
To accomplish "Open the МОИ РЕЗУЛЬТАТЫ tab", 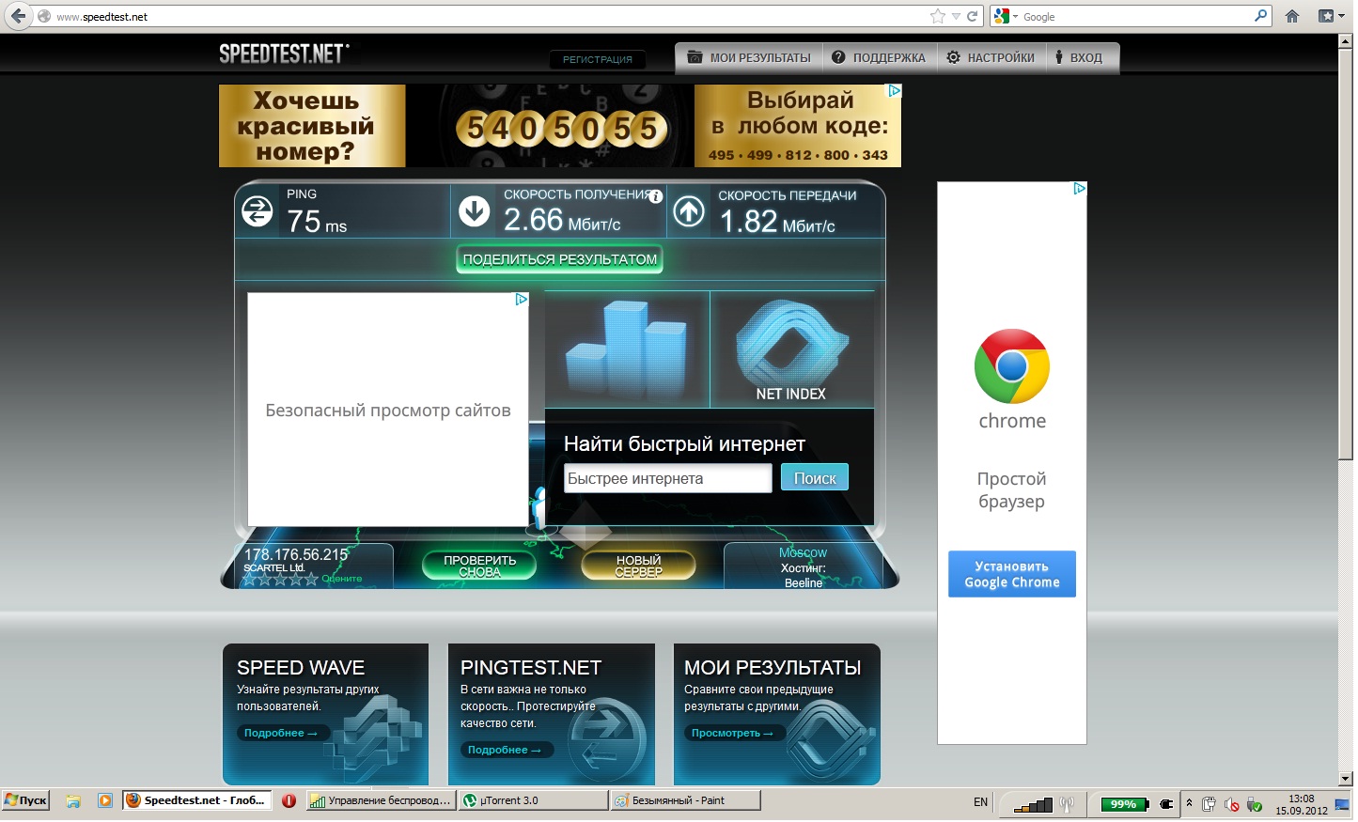I will point(749,57).
